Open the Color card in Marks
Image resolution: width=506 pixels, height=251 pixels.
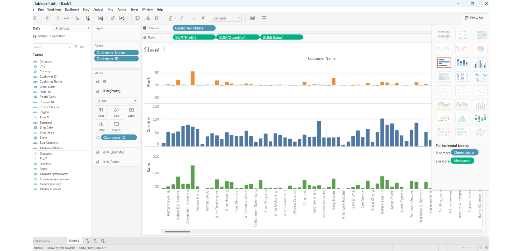pos(101,111)
